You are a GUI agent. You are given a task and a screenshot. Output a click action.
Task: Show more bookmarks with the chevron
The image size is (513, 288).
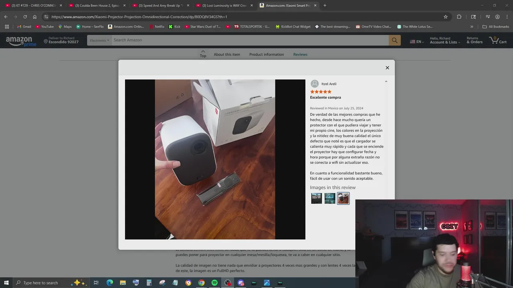tap(472, 27)
